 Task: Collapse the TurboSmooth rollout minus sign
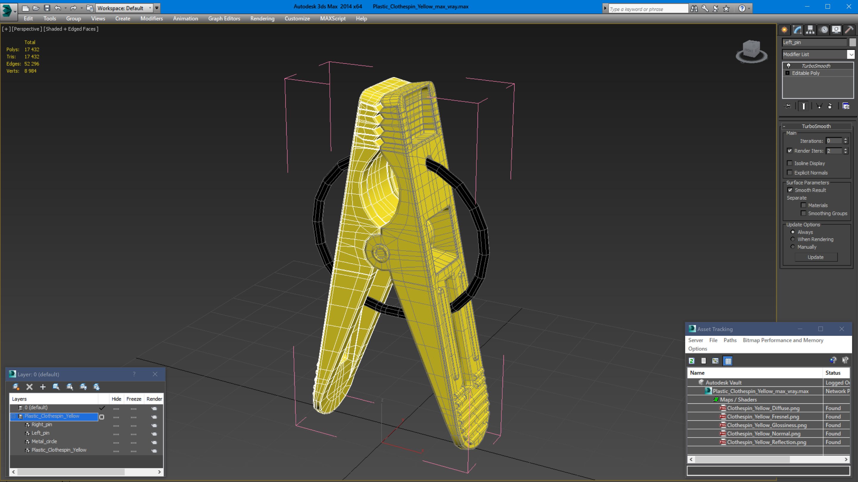[x=784, y=127]
